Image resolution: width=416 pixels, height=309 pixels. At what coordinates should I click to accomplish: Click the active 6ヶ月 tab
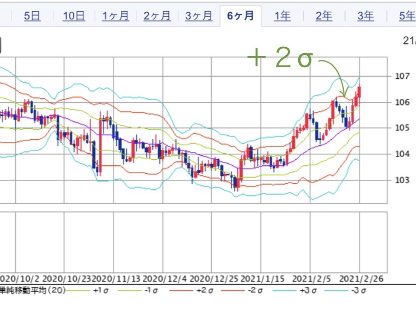240,16
